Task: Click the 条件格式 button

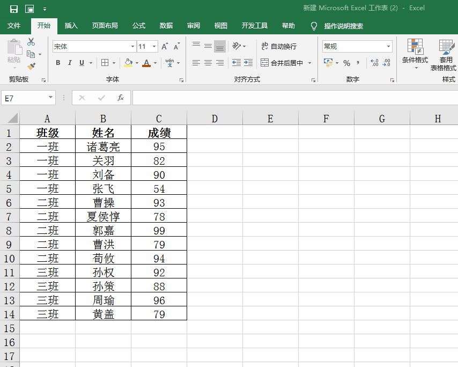Action: tap(415, 54)
